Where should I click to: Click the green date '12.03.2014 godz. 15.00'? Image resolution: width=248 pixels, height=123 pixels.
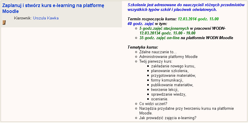pyautogui.click(x=198, y=19)
